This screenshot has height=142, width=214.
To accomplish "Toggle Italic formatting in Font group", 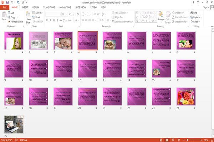I will pos(50,20).
